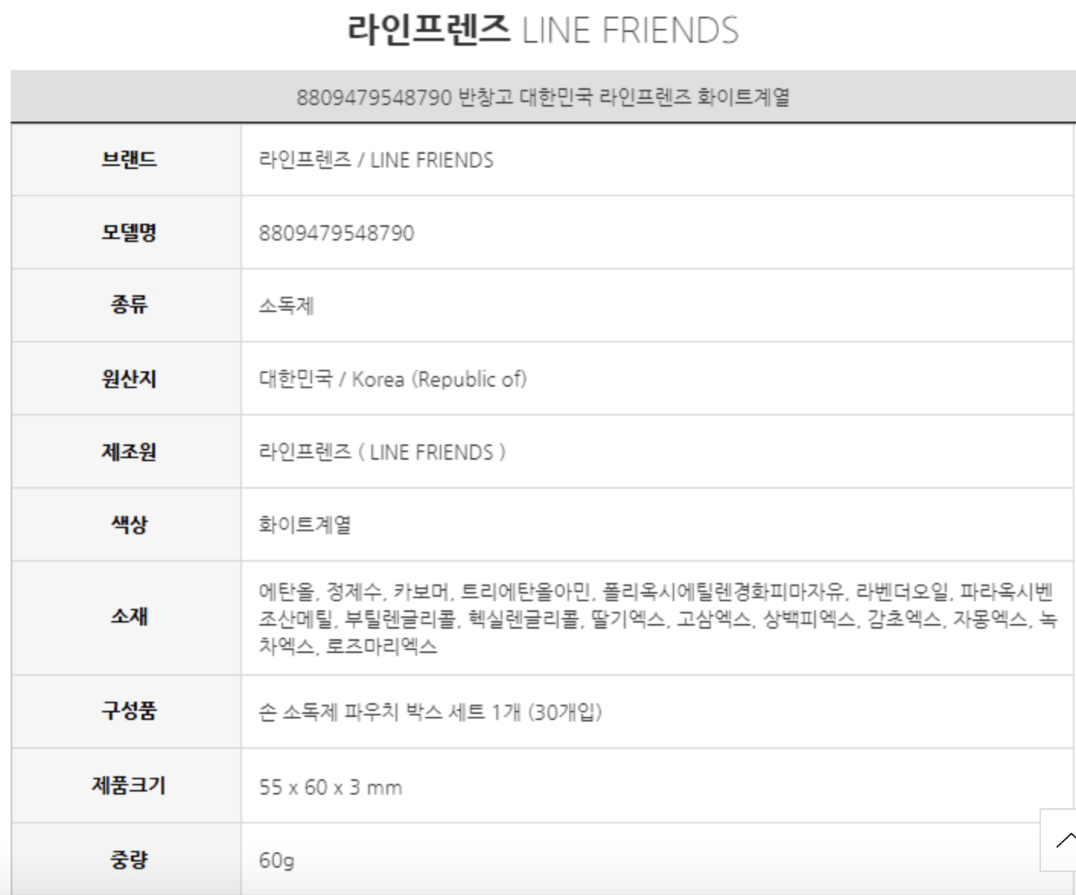This screenshot has height=895, width=1076.
Task: Click the model number in the 모델명 row
Action: tap(336, 233)
